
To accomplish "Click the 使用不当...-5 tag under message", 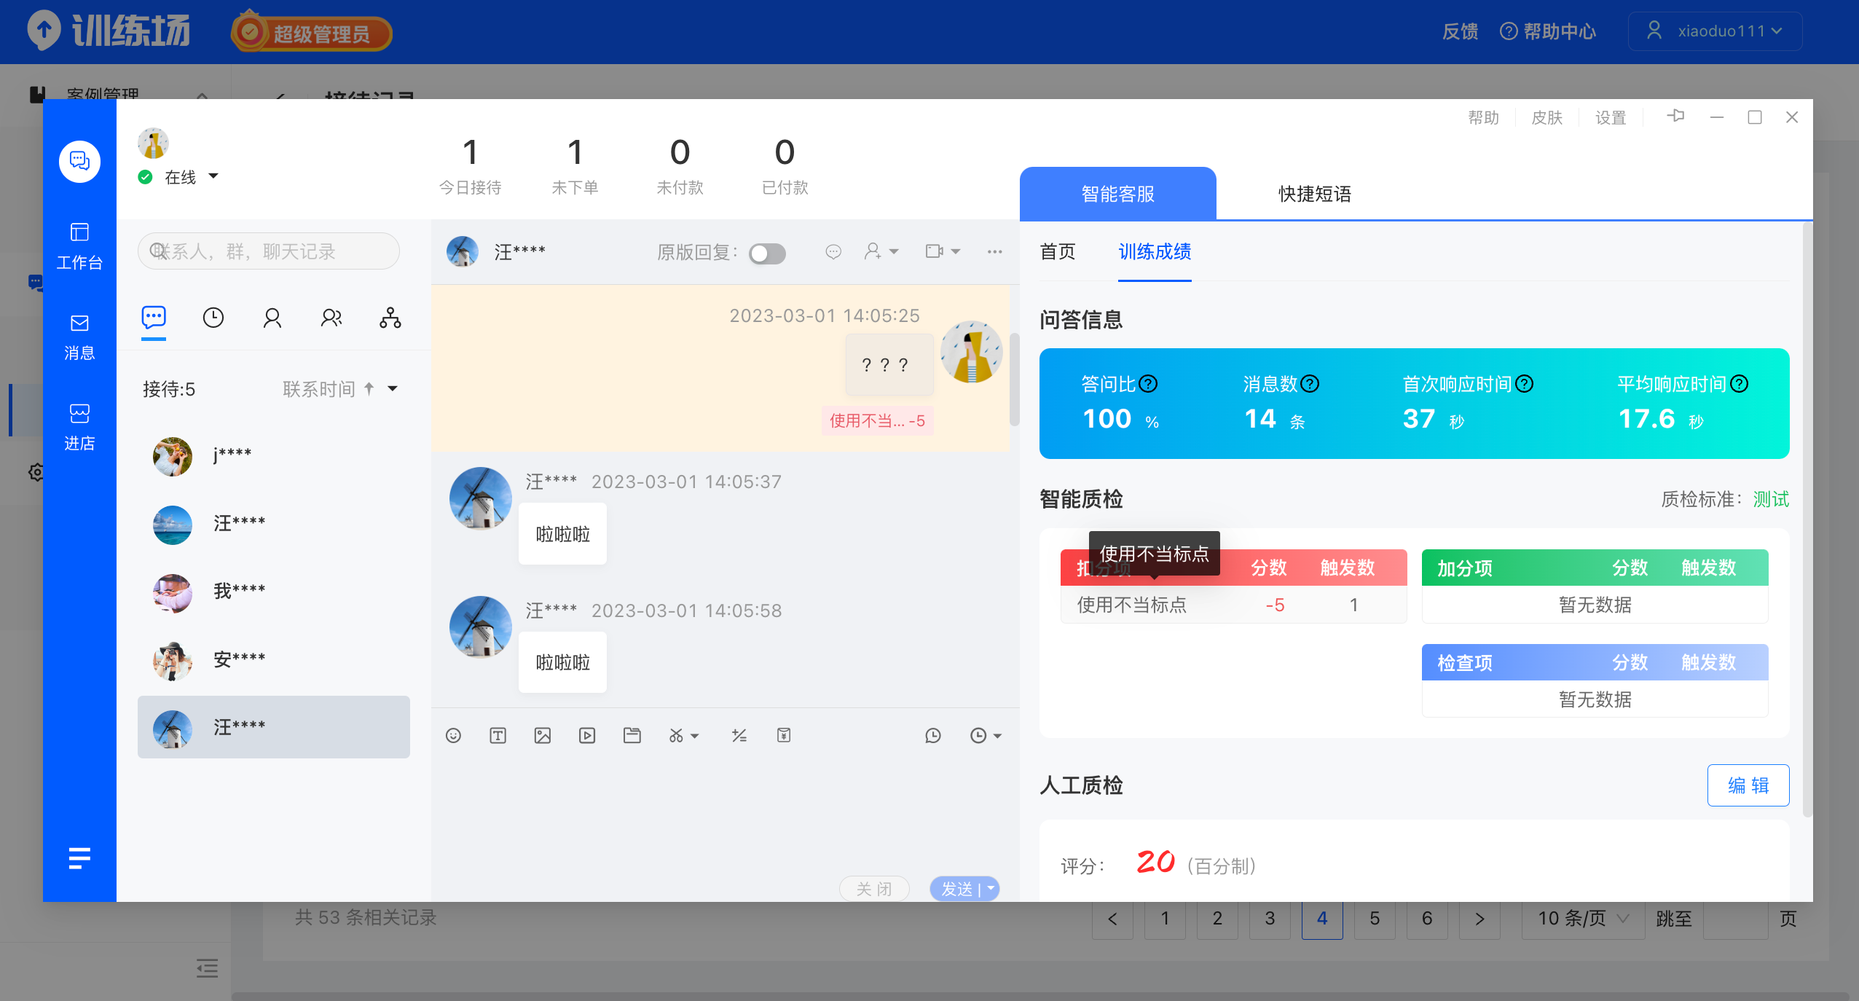I will (877, 420).
